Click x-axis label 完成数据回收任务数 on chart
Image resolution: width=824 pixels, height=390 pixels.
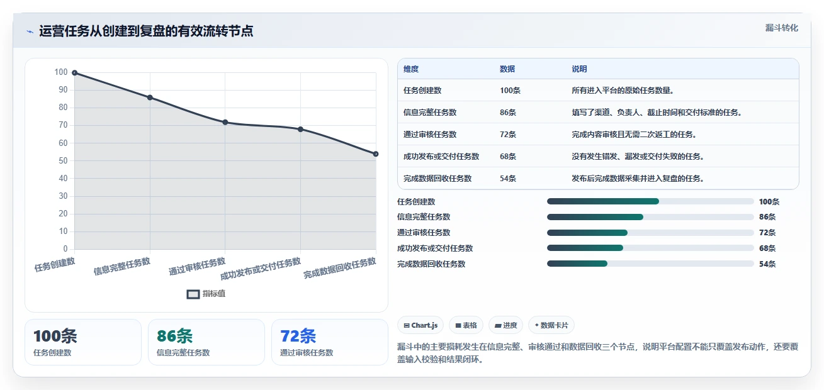pyautogui.click(x=340, y=269)
